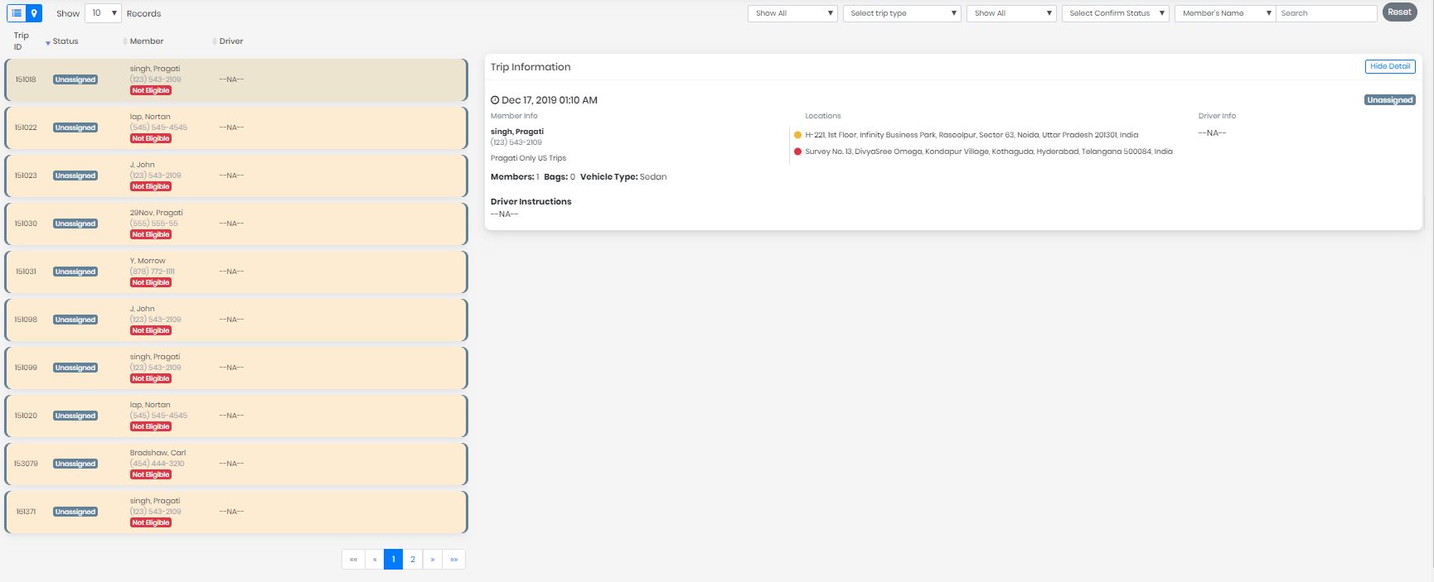Click member name Y, Morrow

[x=148, y=261]
